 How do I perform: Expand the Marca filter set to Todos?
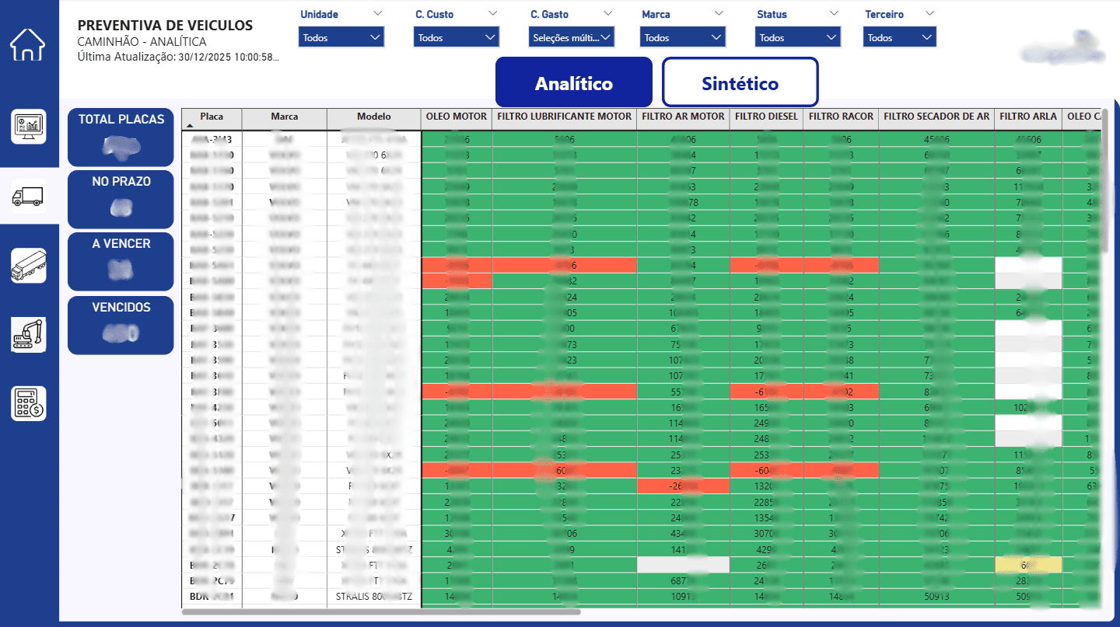(x=682, y=36)
